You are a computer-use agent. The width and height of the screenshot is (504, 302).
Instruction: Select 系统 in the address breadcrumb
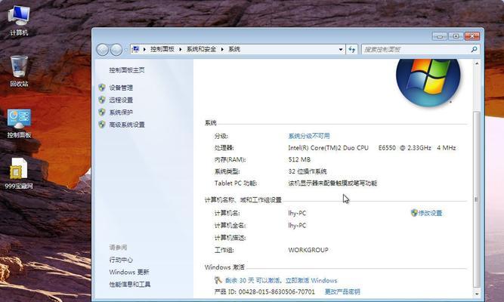coord(234,49)
